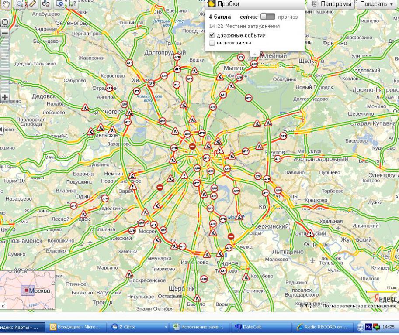The width and height of the screenshot is (399, 335).
Task: Switch to the 2 Citrix taskbar group
Action: click(137, 327)
